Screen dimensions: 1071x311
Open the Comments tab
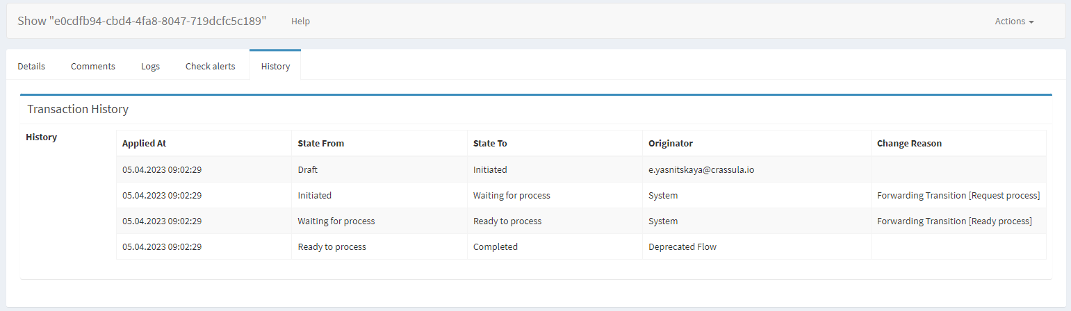pyautogui.click(x=92, y=67)
